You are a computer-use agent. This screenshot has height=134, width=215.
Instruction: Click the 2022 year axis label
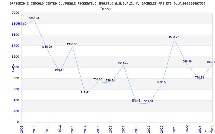(187, 129)
